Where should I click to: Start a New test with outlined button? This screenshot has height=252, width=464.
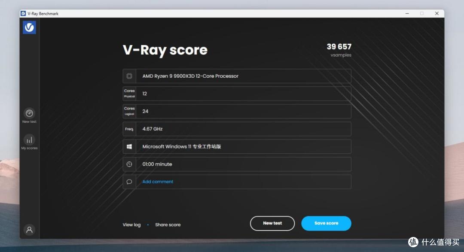point(272,223)
